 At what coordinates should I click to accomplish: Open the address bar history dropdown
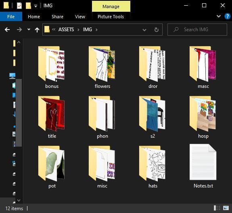pos(144,30)
